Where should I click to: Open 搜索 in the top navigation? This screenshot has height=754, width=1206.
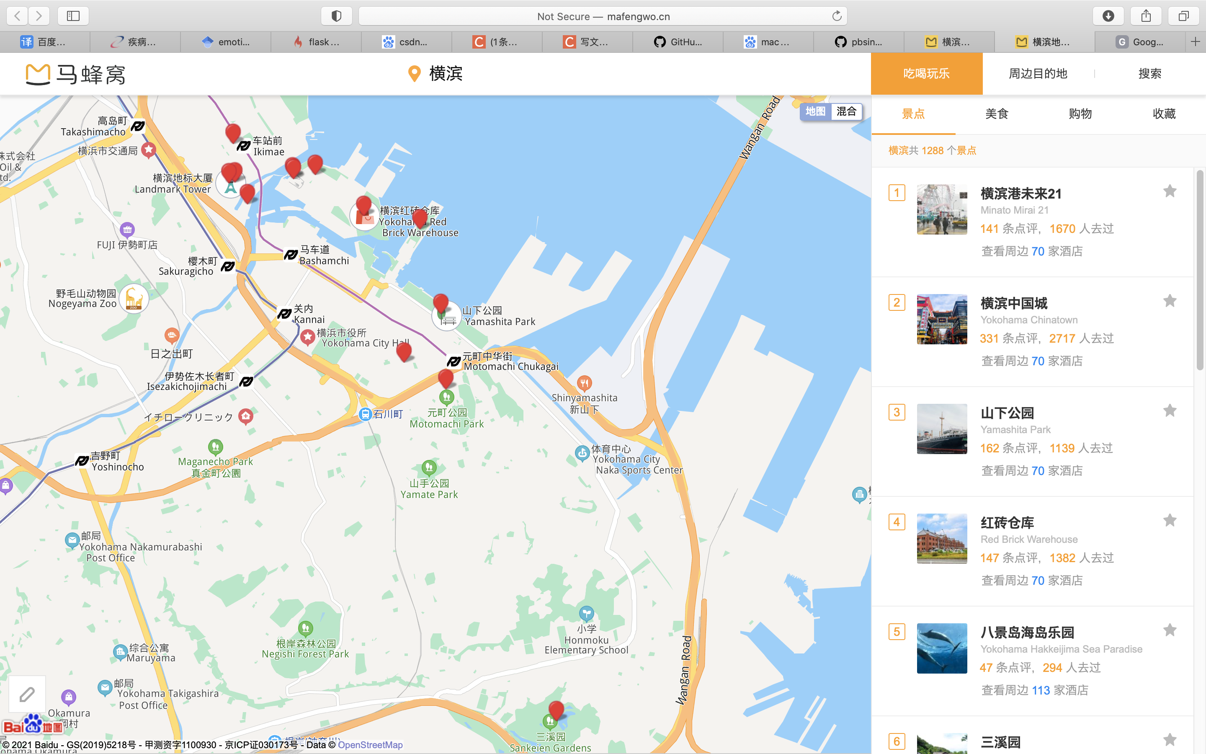point(1150,74)
